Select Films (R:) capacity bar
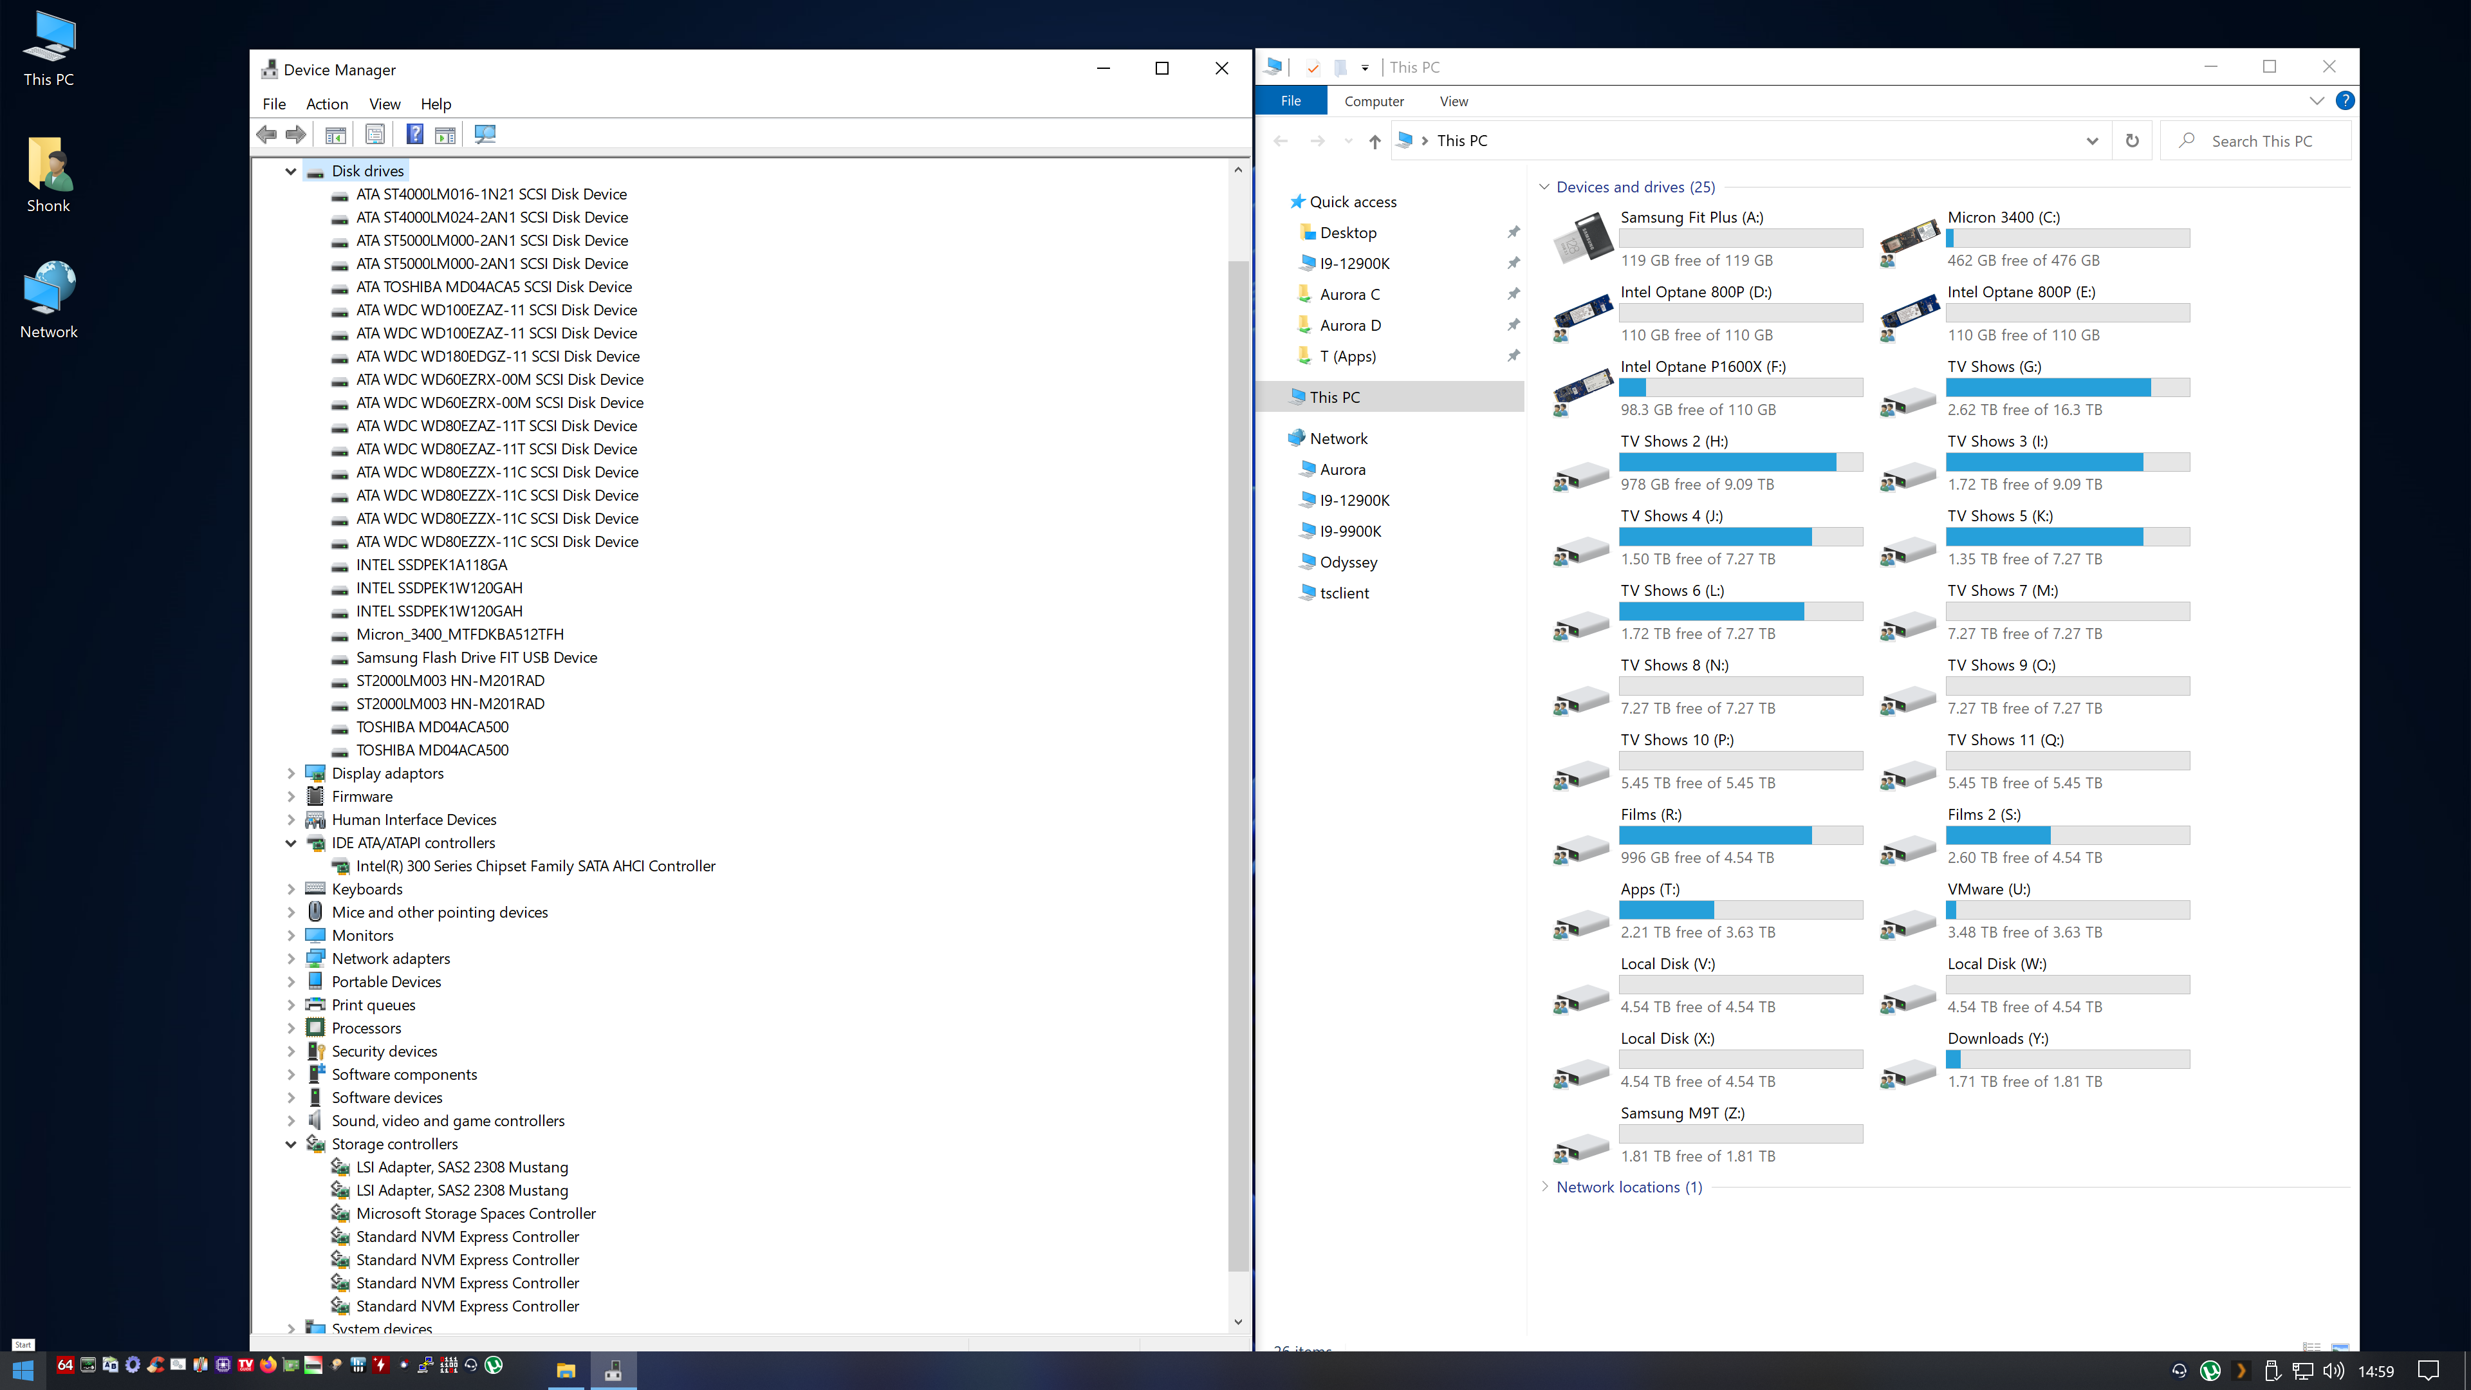 pos(1741,835)
